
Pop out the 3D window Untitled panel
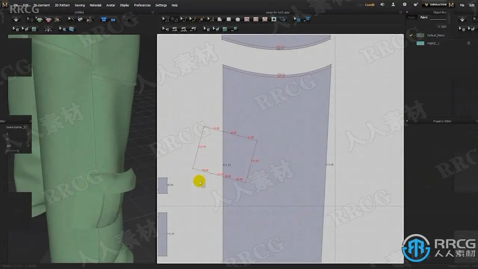coord(153,12)
